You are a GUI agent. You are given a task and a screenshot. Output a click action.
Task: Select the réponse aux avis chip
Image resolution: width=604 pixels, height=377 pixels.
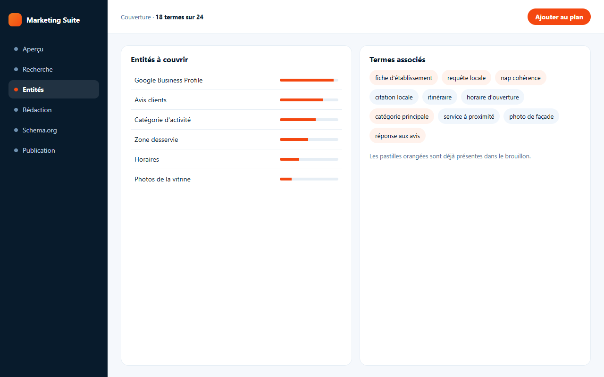pos(397,136)
